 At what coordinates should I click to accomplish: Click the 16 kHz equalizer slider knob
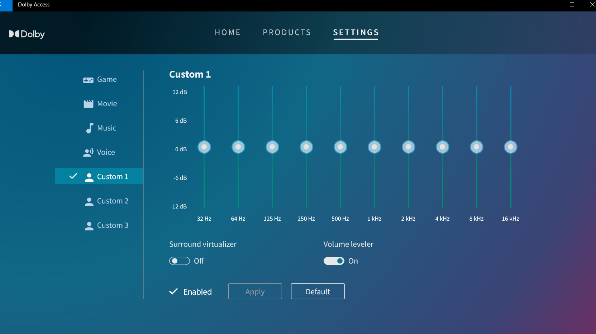(511, 147)
